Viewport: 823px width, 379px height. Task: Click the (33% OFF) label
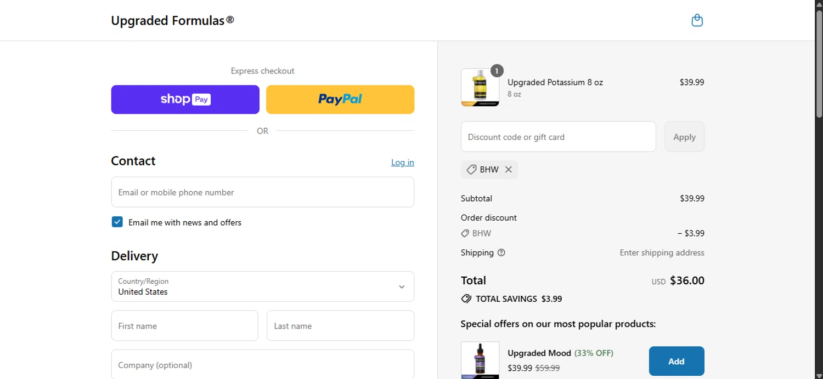click(594, 353)
